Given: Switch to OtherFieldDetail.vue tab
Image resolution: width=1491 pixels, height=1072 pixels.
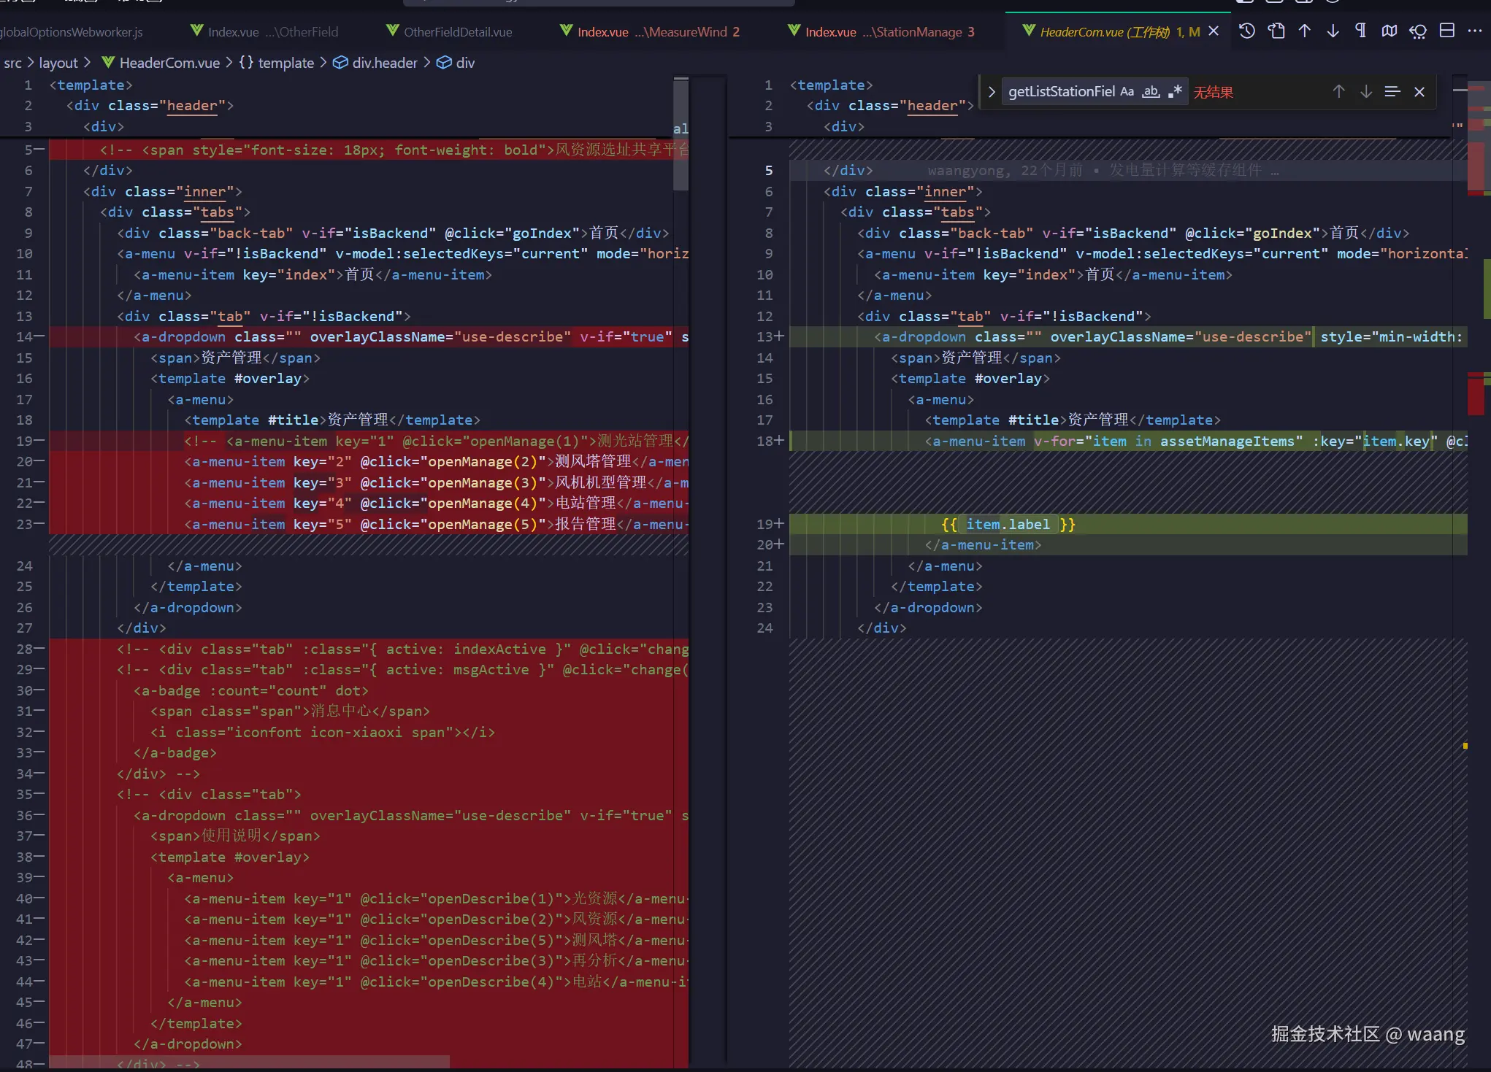Looking at the screenshot, I should [457, 32].
